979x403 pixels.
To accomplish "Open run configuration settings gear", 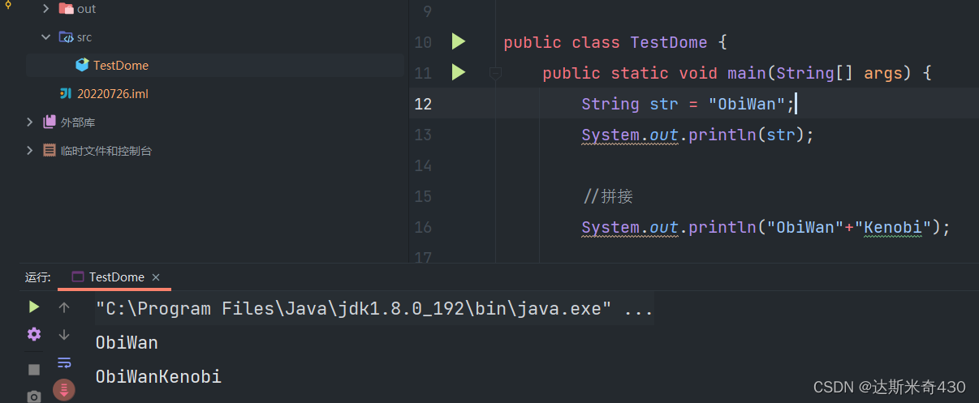I will pos(33,334).
